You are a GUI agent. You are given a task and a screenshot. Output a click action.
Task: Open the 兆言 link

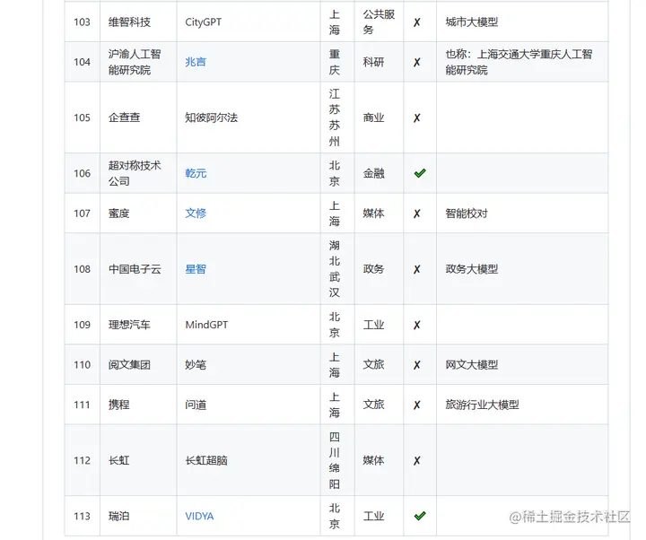[196, 62]
